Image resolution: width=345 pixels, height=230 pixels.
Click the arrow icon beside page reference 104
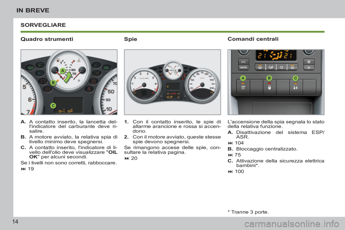pos(230,143)
